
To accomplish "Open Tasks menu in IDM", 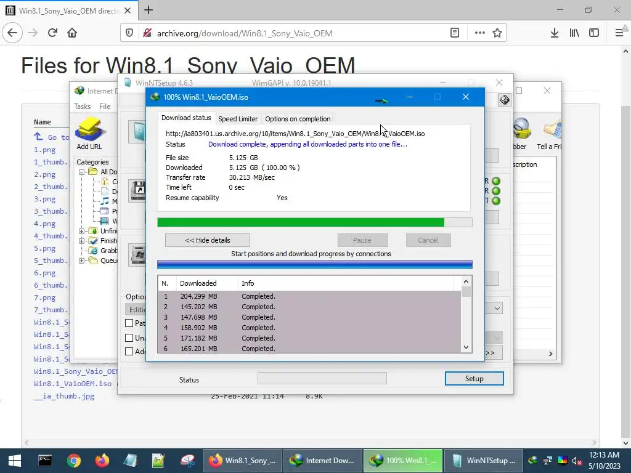I will (82, 106).
